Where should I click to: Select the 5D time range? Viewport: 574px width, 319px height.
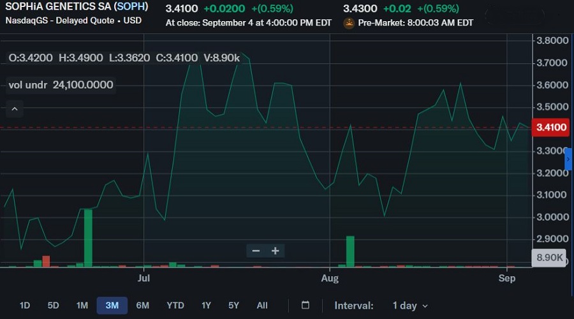53,306
